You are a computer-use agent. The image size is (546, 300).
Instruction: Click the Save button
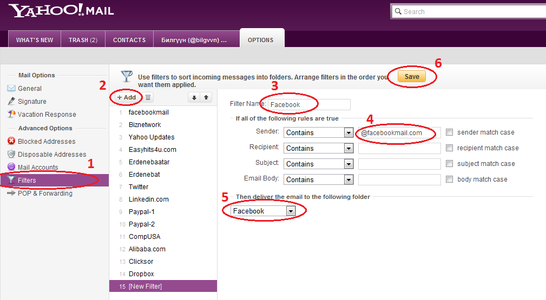(x=412, y=77)
